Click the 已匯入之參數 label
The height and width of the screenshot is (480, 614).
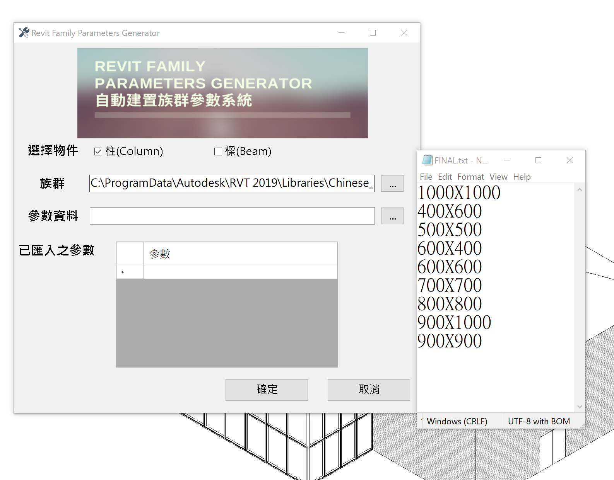click(57, 250)
